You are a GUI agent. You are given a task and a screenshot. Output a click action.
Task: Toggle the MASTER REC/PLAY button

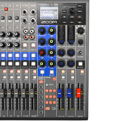click(x=80, y=64)
